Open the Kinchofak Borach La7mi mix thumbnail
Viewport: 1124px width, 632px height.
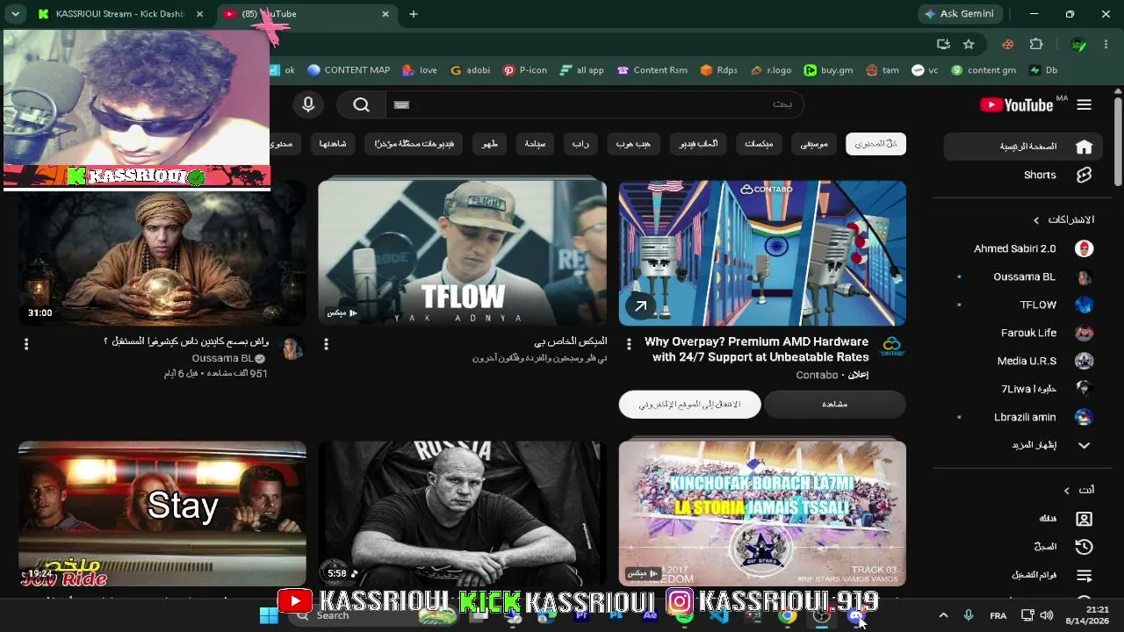click(762, 514)
